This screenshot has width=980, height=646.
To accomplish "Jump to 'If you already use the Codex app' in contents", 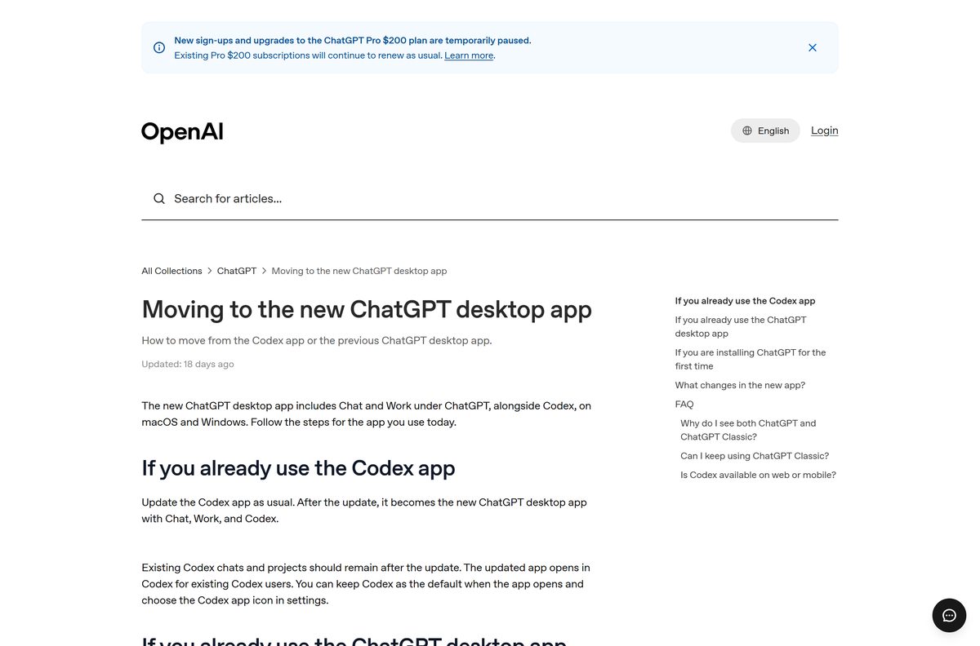I will [745, 301].
